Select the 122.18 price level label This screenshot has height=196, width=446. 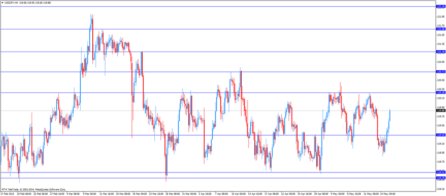click(441, 6)
